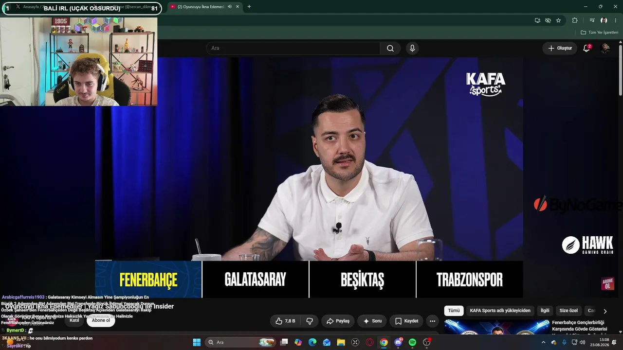623x350 pixels.
Task: Click the YouTube Ara search field
Action: (293, 48)
